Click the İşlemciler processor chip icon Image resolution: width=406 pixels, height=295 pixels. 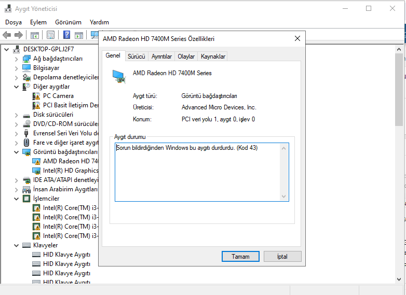click(x=26, y=199)
